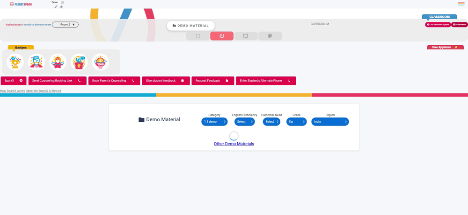Open the English Proficiency dropdown
Image resolution: width=468 pixels, height=215 pixels.
pyautogui.click(x=244, y=122)
